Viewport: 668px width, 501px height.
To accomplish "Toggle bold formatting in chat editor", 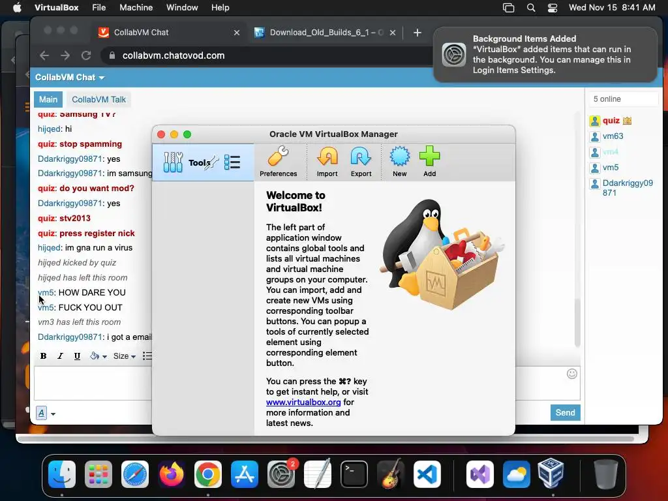I will tap(43, 356).
